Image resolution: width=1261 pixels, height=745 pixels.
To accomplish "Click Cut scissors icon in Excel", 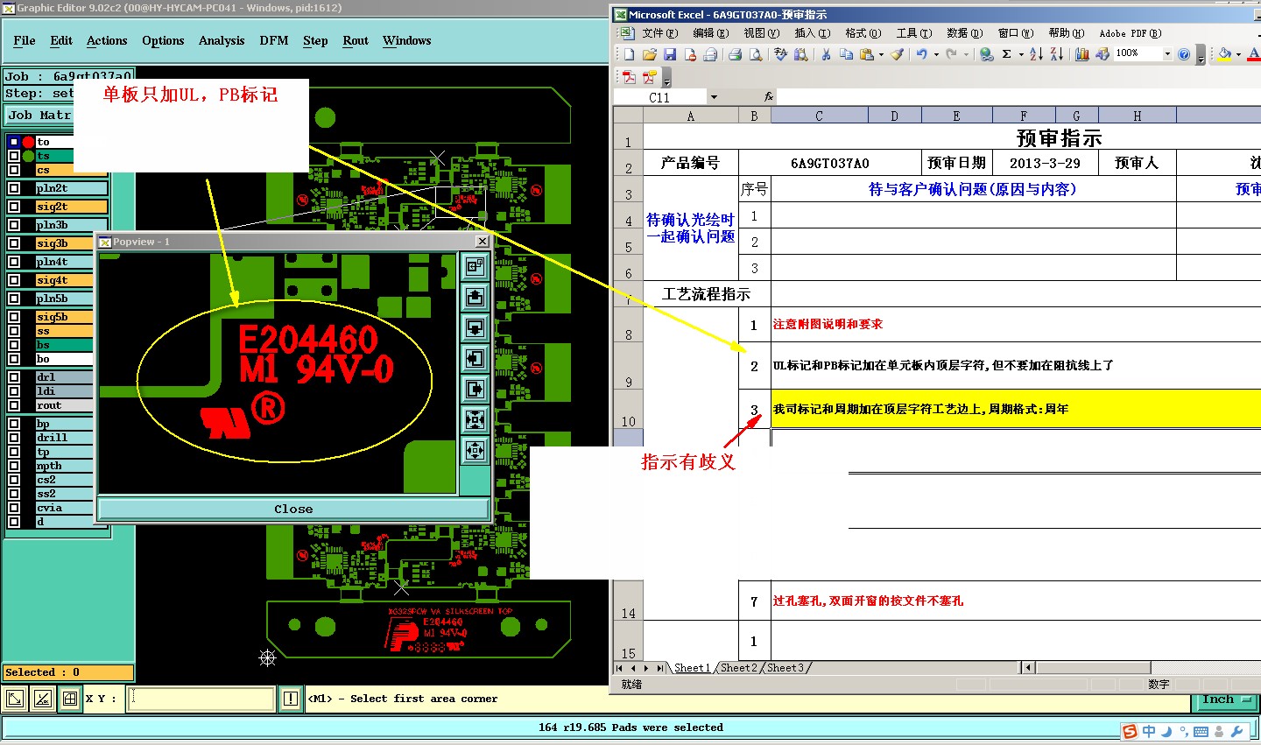I will click(826, 54).
